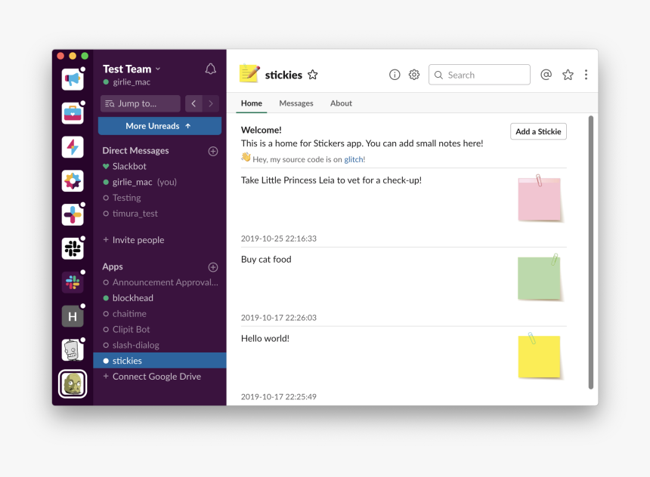Click the stickies notepad app icon
Image resolution: width=650 pixels, height=477 pixels.
point(249,74)
